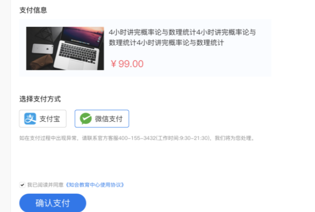Toggle the agreement checkbox
Viewport: 315px width, 212px height.
click(22, 185)
